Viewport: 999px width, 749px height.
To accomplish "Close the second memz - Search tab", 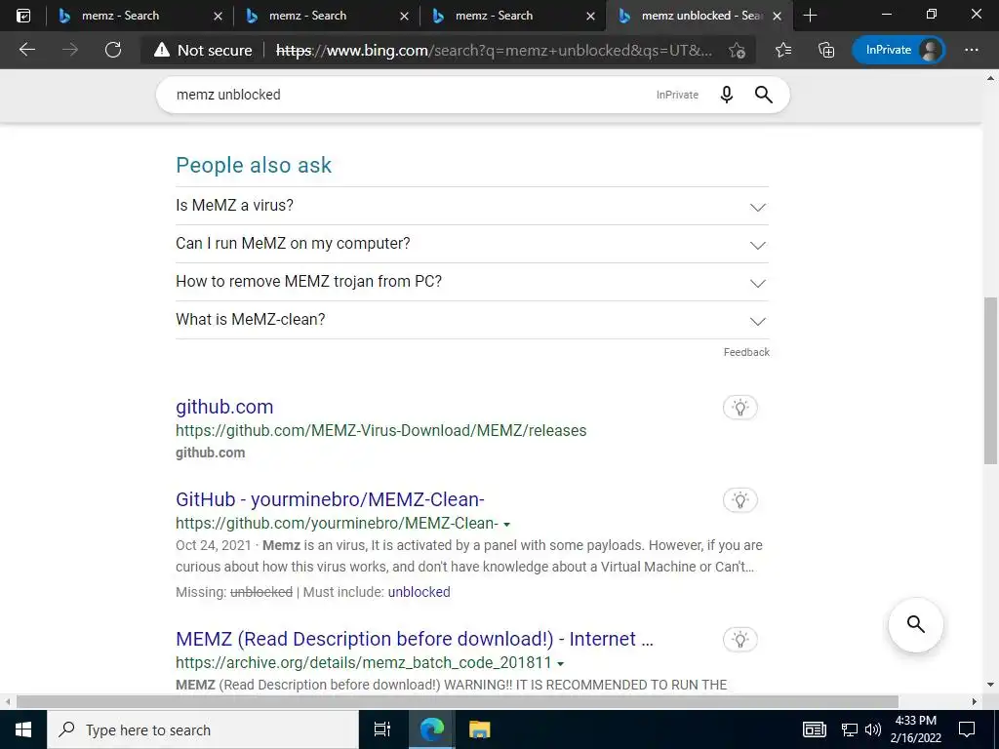I will [404, 16].
